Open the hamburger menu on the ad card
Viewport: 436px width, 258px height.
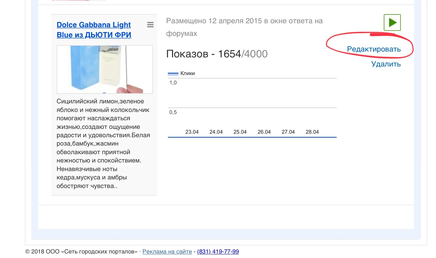coord(150,25)
